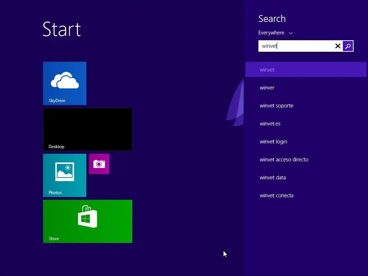
Task: Open the SkyDrive tile
Action: pyautogui.click(x=65, y=83)
